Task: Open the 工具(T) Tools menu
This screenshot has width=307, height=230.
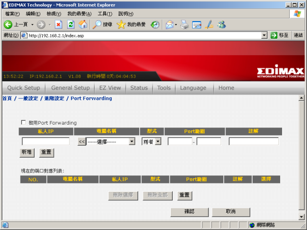Action: click(105, 14)
